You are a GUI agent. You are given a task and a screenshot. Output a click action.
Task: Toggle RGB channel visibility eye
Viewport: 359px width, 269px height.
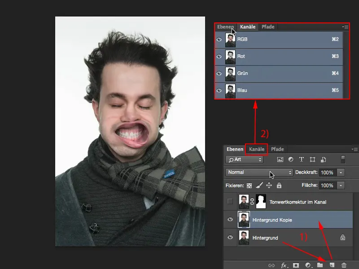pos(219,39)
